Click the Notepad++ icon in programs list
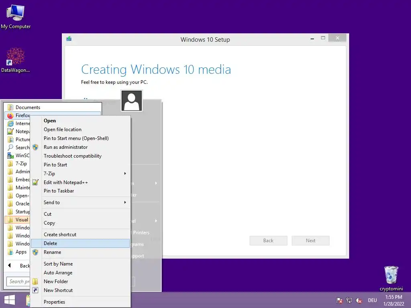 tap(10, 132)
